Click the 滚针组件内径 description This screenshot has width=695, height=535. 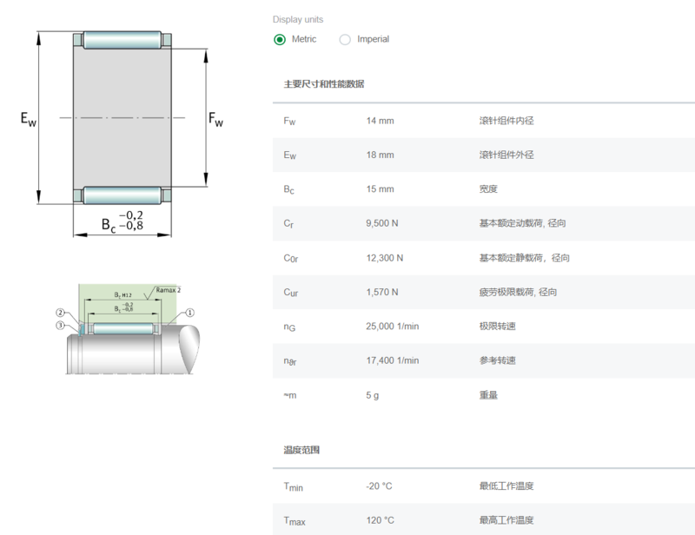point(506,121)
